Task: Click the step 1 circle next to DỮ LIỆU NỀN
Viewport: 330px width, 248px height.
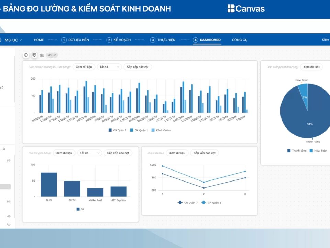Action: pyautogui.click(x=64, y=40)
